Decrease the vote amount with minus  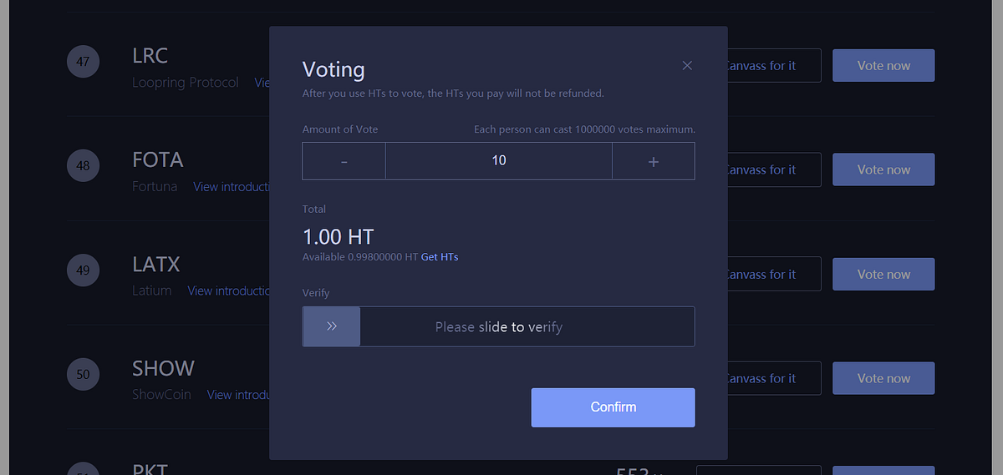[x=344, y=161]
